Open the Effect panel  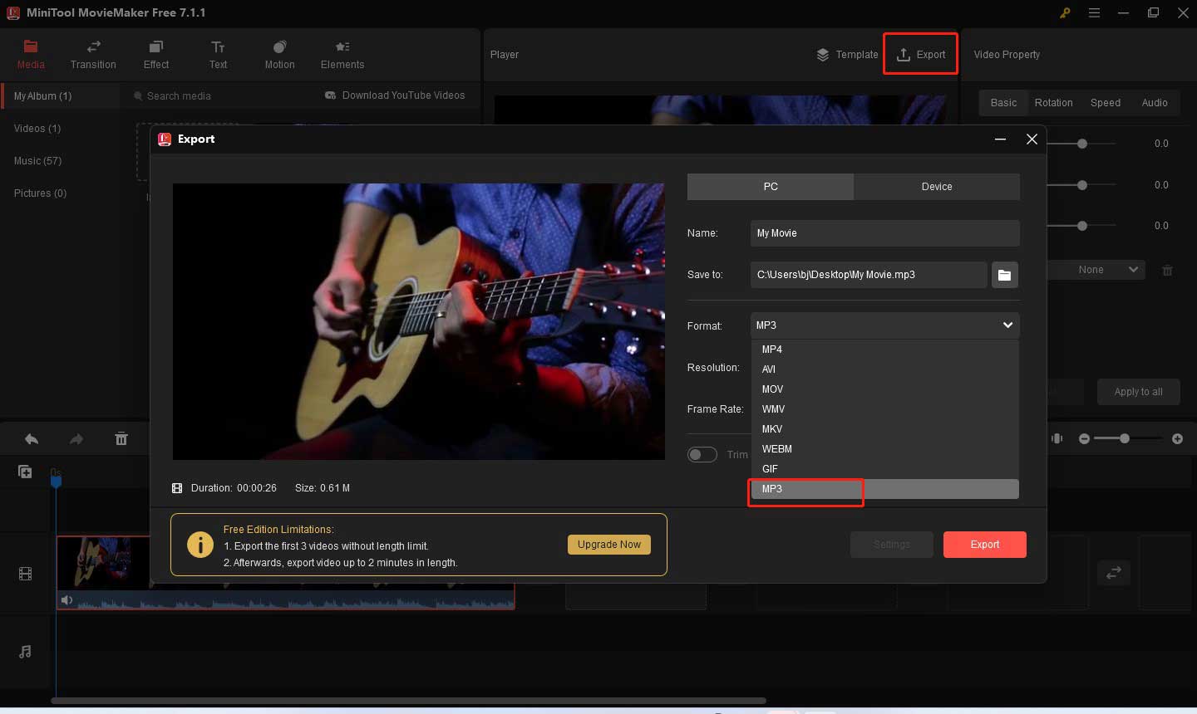pyautogui.click(x=155, y=55)
